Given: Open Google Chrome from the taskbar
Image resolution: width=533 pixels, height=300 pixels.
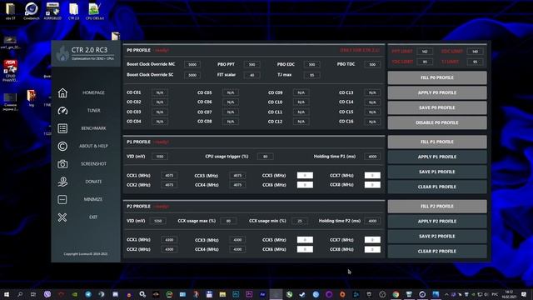Looking at the screenshot, I should (x=396, y=294).
